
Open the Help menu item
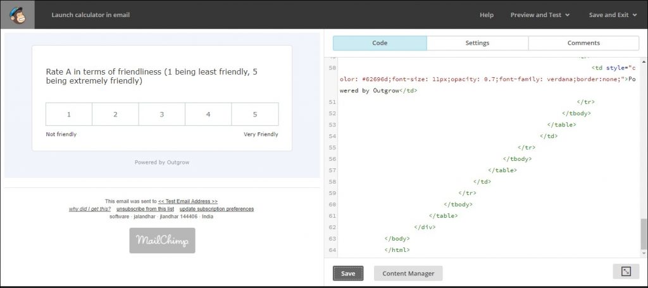(x=487, y=15)
